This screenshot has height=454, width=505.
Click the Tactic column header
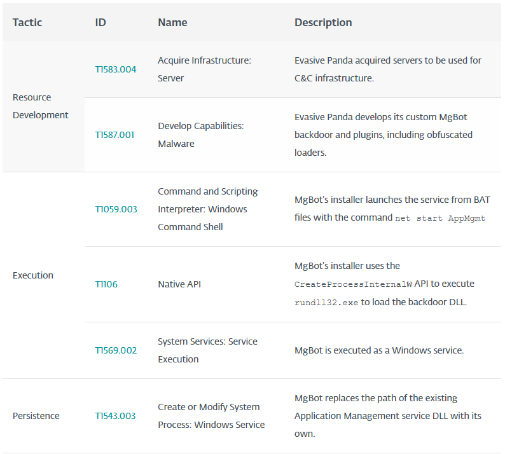pyautogui.click(x=27, y=22)
